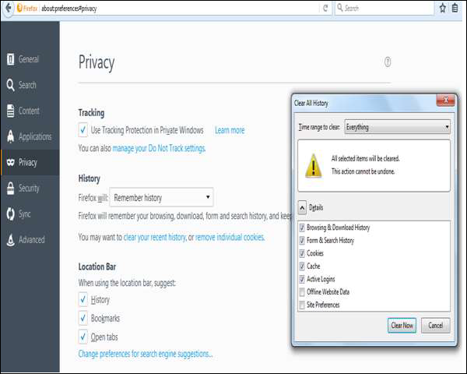Open the Privacy help question mark icon
The image size is (467, 374).
click(388, 62)
